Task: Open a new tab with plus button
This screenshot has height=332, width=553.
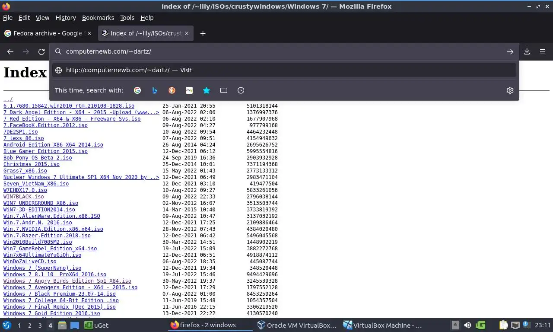Action: point(203,33)
